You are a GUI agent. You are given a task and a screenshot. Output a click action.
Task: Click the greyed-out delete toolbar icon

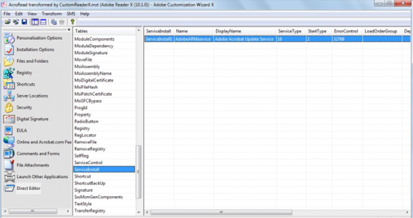(x=62, y=22)
